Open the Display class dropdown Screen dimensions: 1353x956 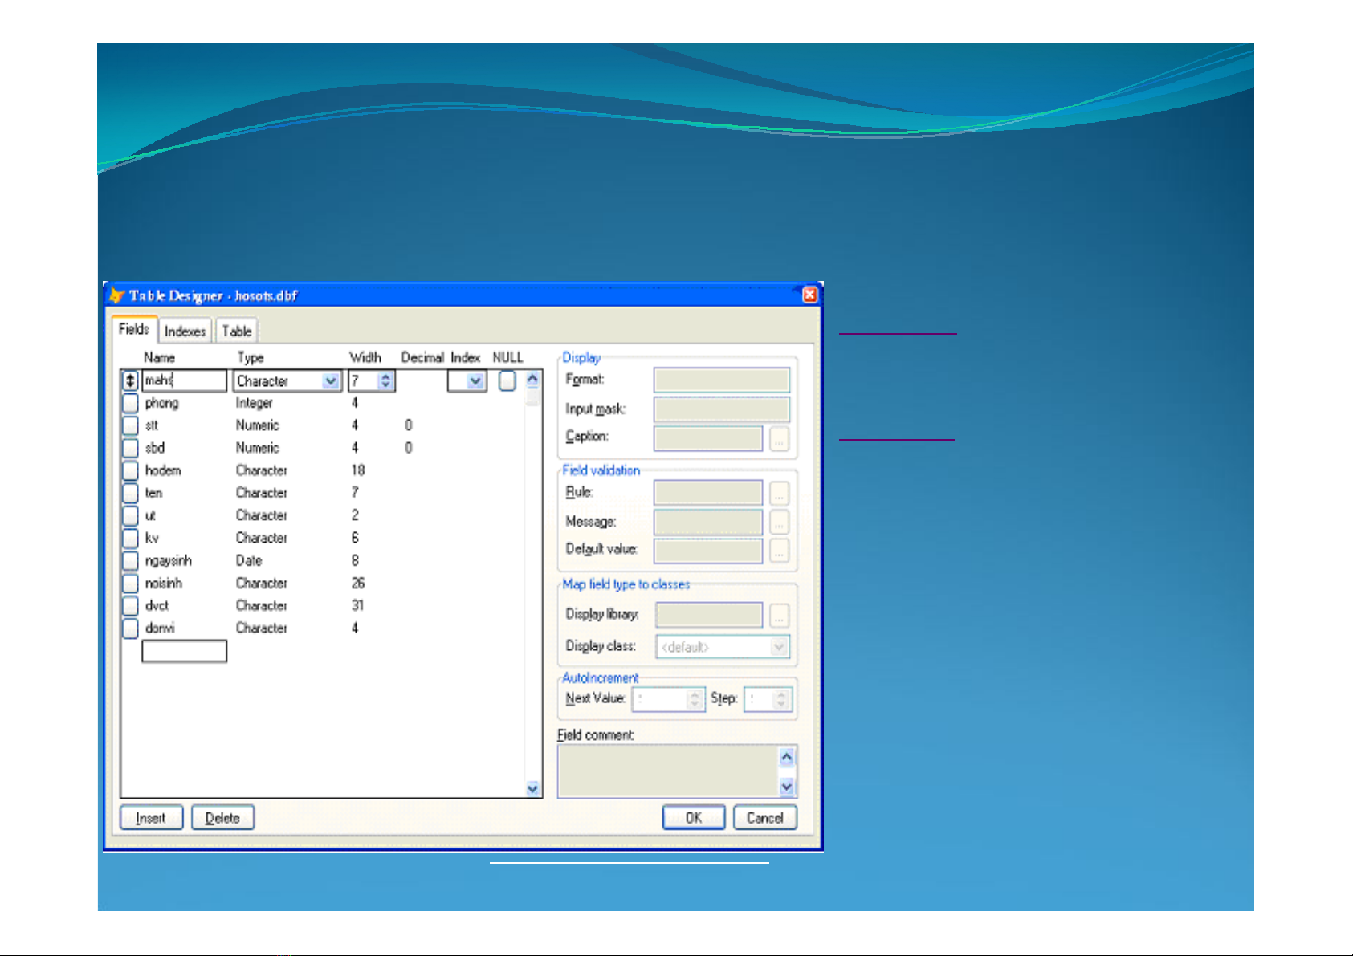778,647
